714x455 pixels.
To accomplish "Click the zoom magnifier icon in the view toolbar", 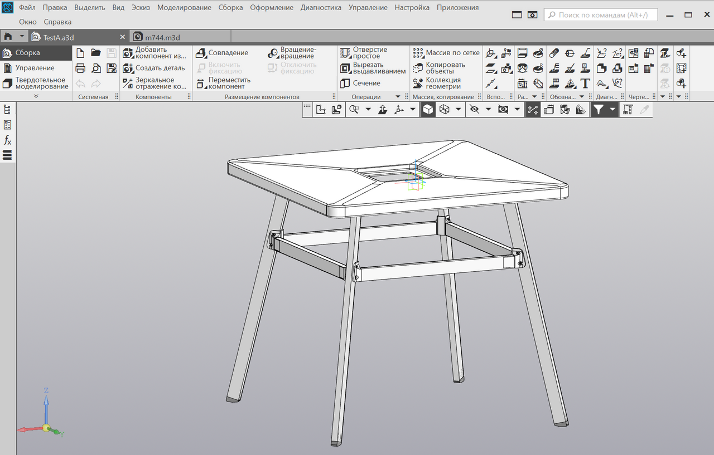I will (x=353, y=110).
